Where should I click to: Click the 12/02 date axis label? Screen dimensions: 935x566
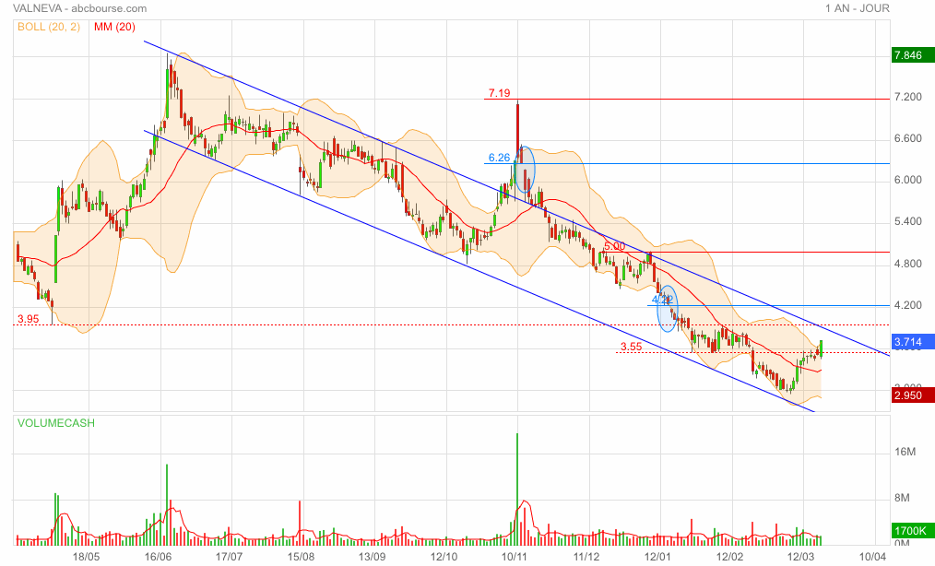pos(730,557)
